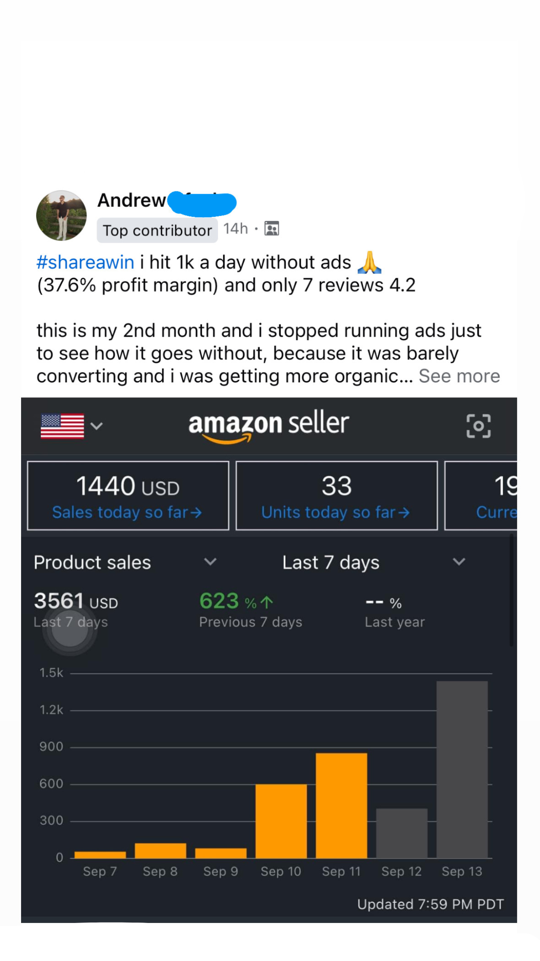The width and height of the screenshot is (540, 961).
Task: Click the arrow on Units today so far
Action: (404, 513)
